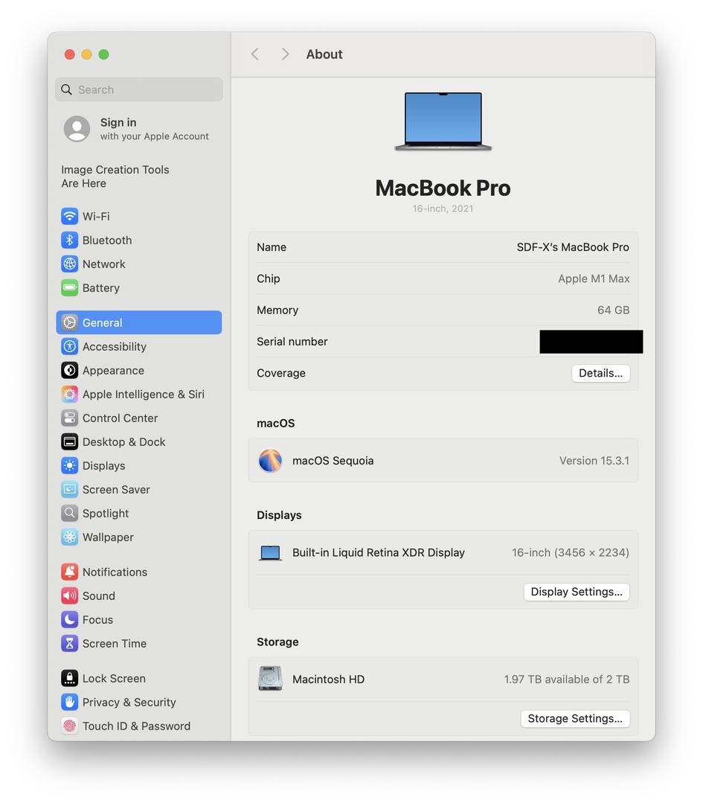Open Storage Settings button
703x804 pixels.
pyautogui.click(x=575, y=718)
